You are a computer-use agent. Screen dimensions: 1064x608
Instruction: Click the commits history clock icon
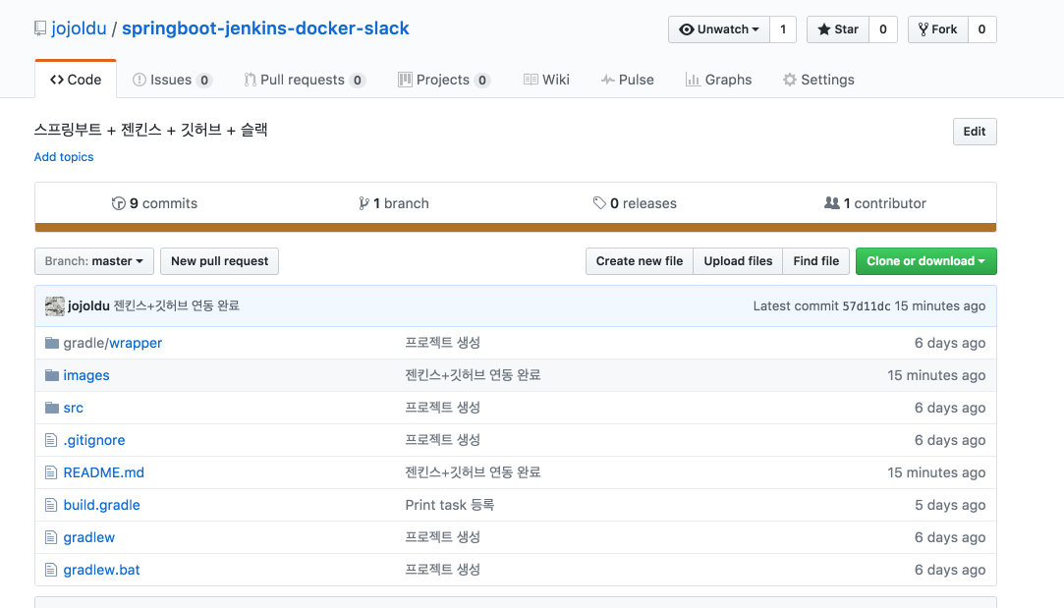click(x=119, y=203)
